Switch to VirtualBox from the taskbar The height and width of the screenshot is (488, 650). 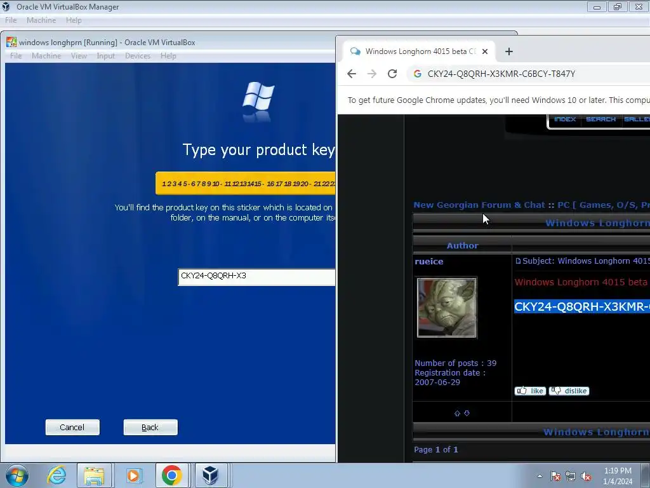(x=211, y=475)
